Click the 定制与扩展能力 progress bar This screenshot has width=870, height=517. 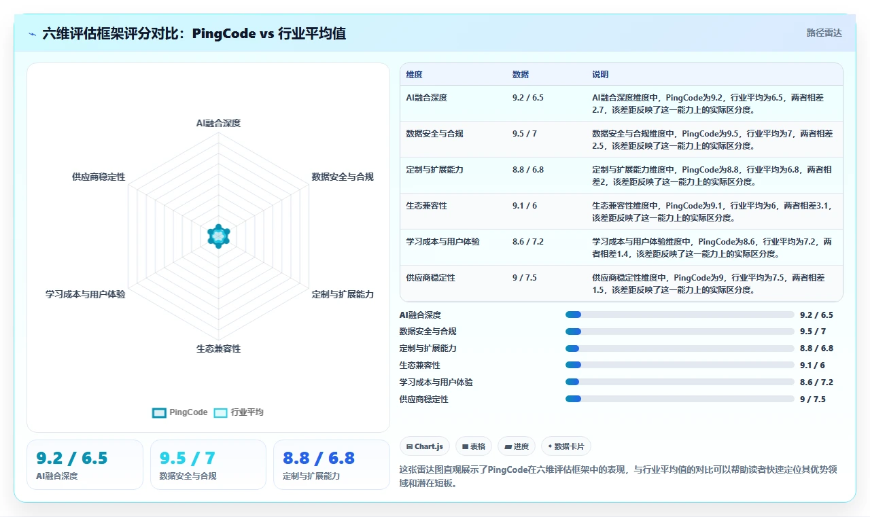(x=680, y=349)
